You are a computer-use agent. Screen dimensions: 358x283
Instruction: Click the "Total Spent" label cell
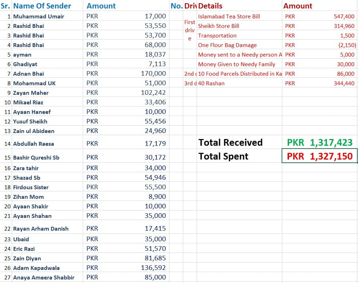[224, 156]
